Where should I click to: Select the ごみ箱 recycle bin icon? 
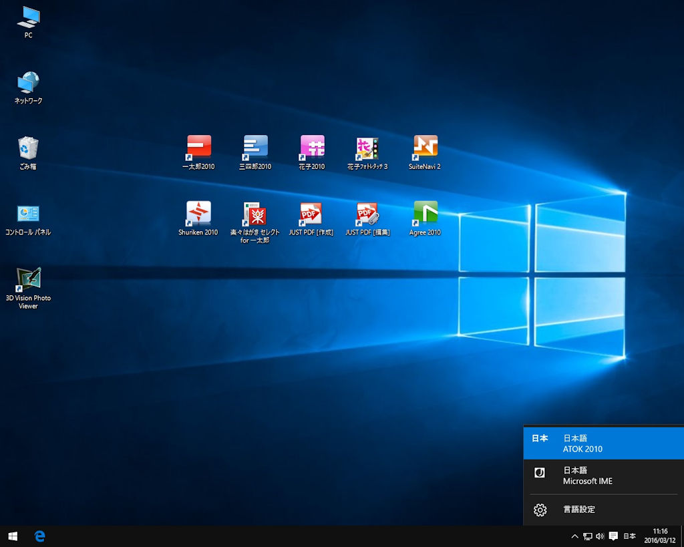point(28,153)
